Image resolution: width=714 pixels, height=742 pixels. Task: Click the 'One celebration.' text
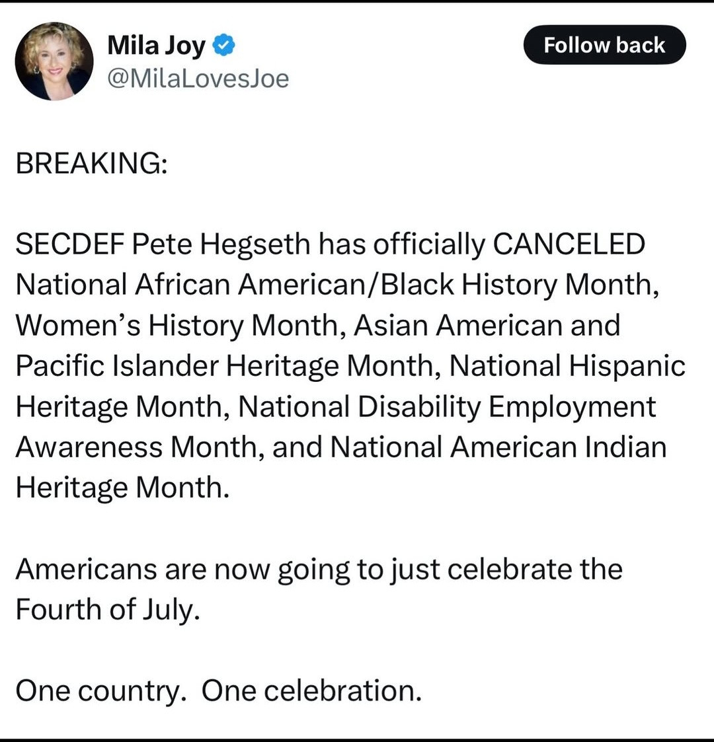pos(311,690)
